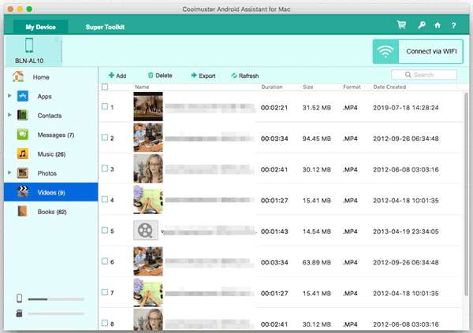
Task: Click the Refresh circular arrows icon
Action: point(234,76)
